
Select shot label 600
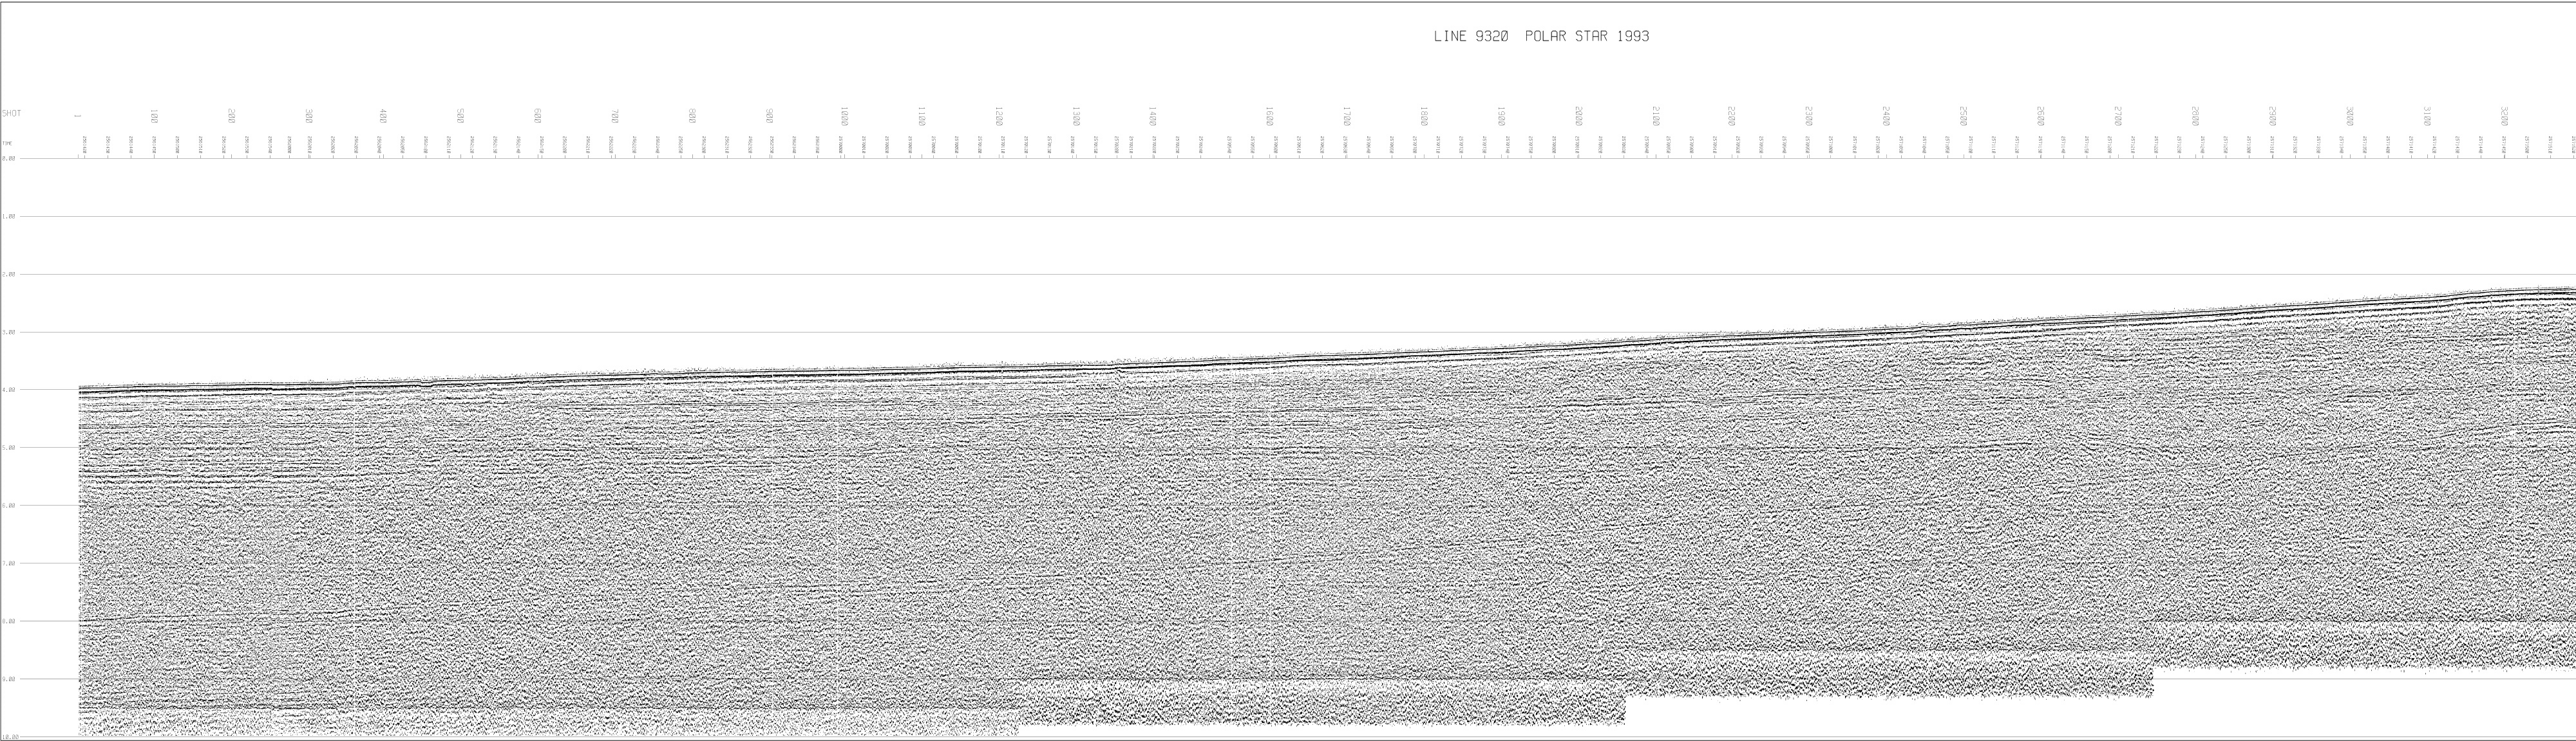538,116
